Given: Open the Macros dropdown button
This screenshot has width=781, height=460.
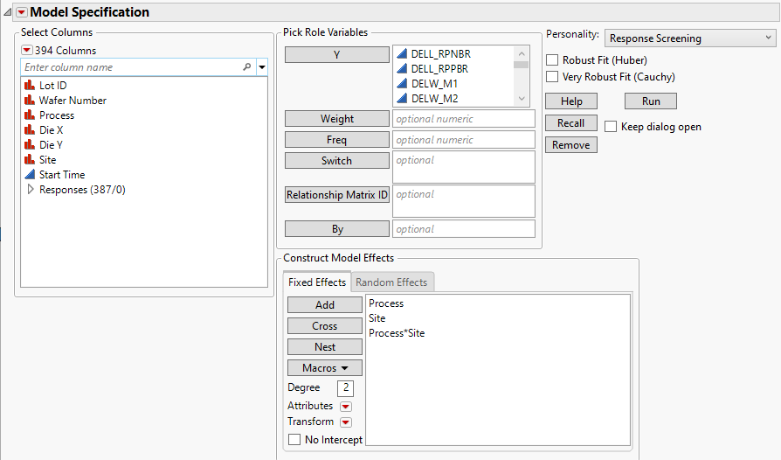Looking at the screenshot, I should [x=325, y=368].
